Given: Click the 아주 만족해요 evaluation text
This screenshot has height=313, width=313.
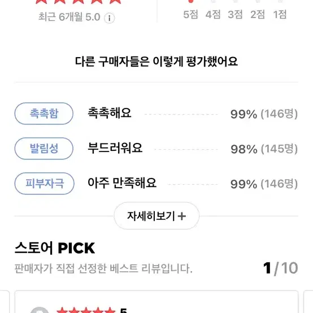Looking at the screenshot, I should coord(122,183).
